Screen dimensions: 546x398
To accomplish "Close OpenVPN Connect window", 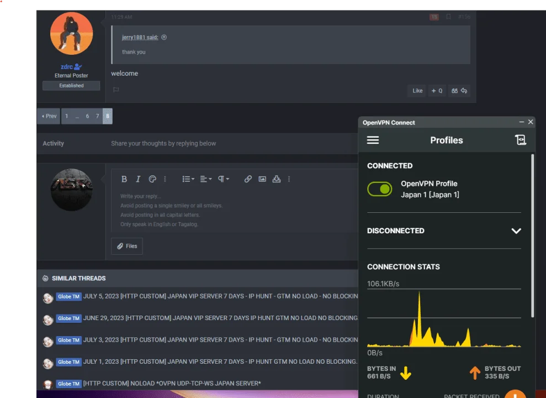I will tap(531, 122).
